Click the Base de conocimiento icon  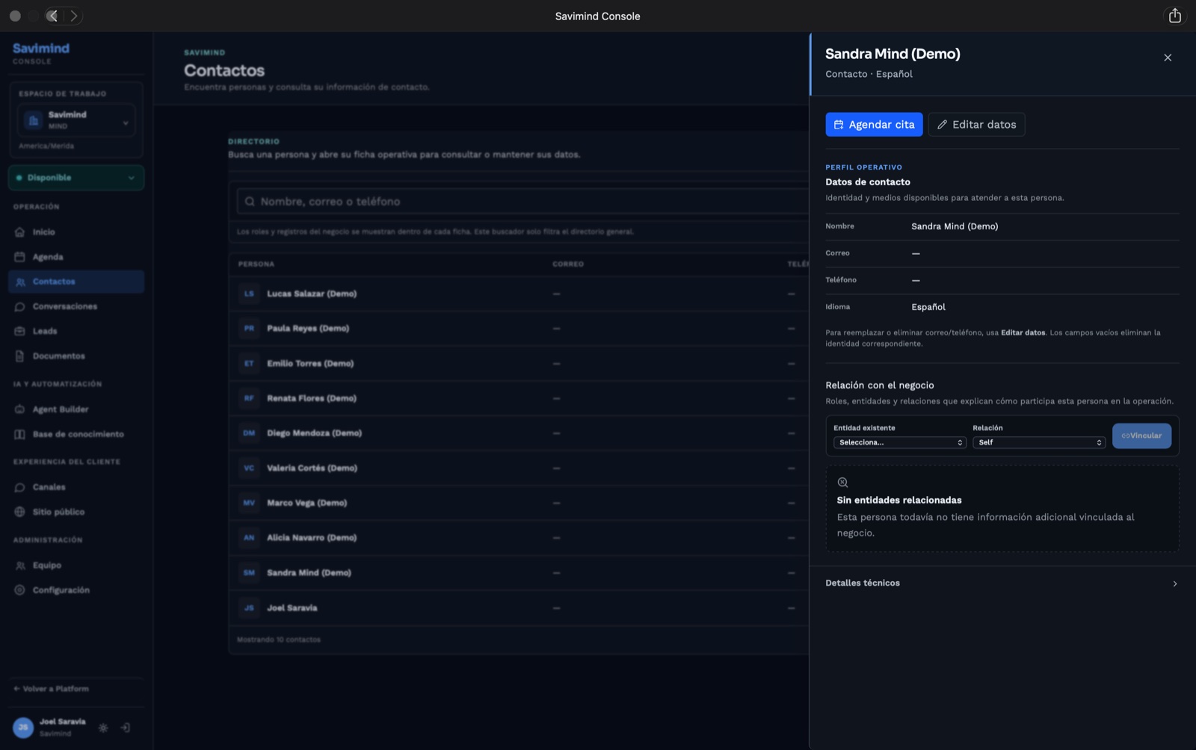coord(20,434)
